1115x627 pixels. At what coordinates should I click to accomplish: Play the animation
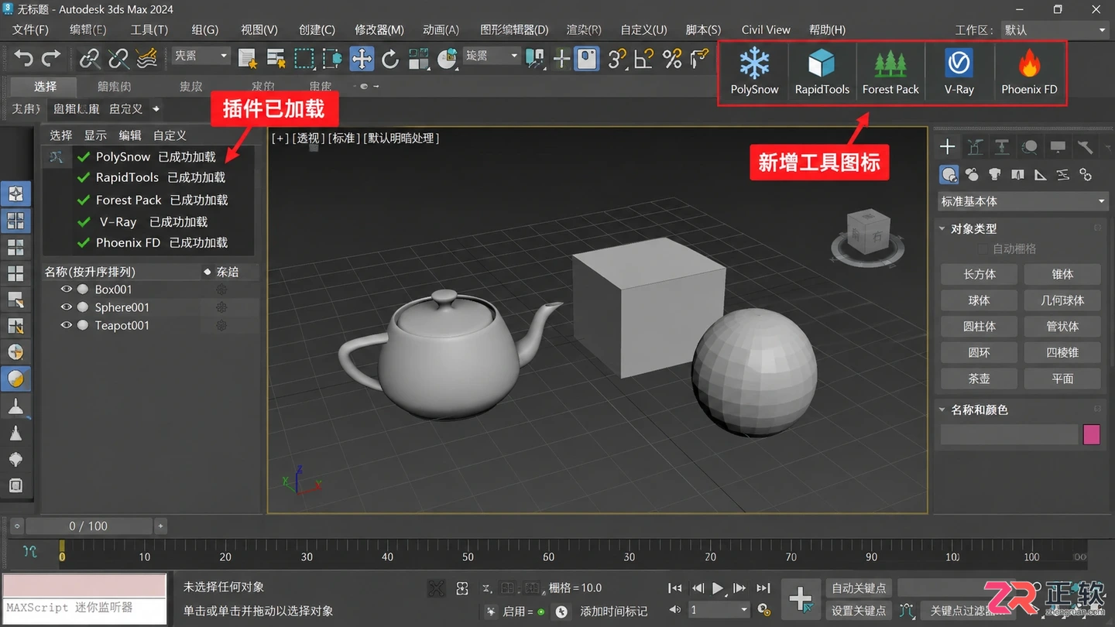[718, 588]
